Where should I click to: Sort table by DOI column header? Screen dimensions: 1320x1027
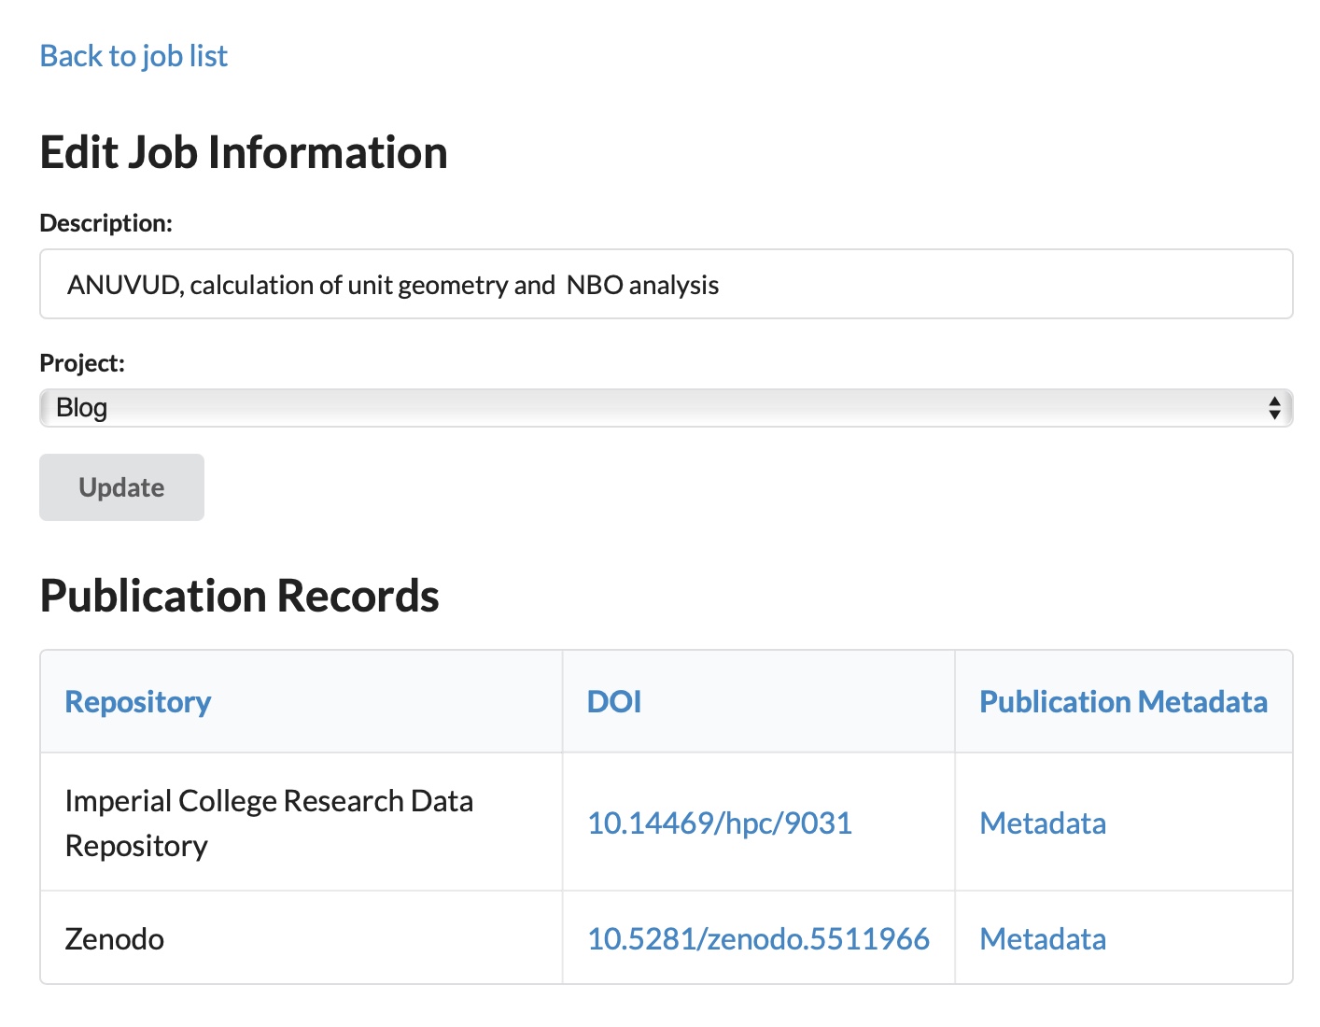point(613,702)
